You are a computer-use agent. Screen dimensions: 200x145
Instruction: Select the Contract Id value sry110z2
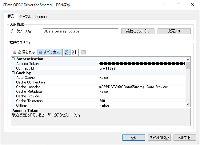click(107, 68)
